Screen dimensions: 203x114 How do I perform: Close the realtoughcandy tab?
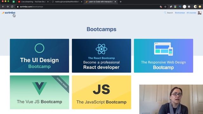[82, 2]
